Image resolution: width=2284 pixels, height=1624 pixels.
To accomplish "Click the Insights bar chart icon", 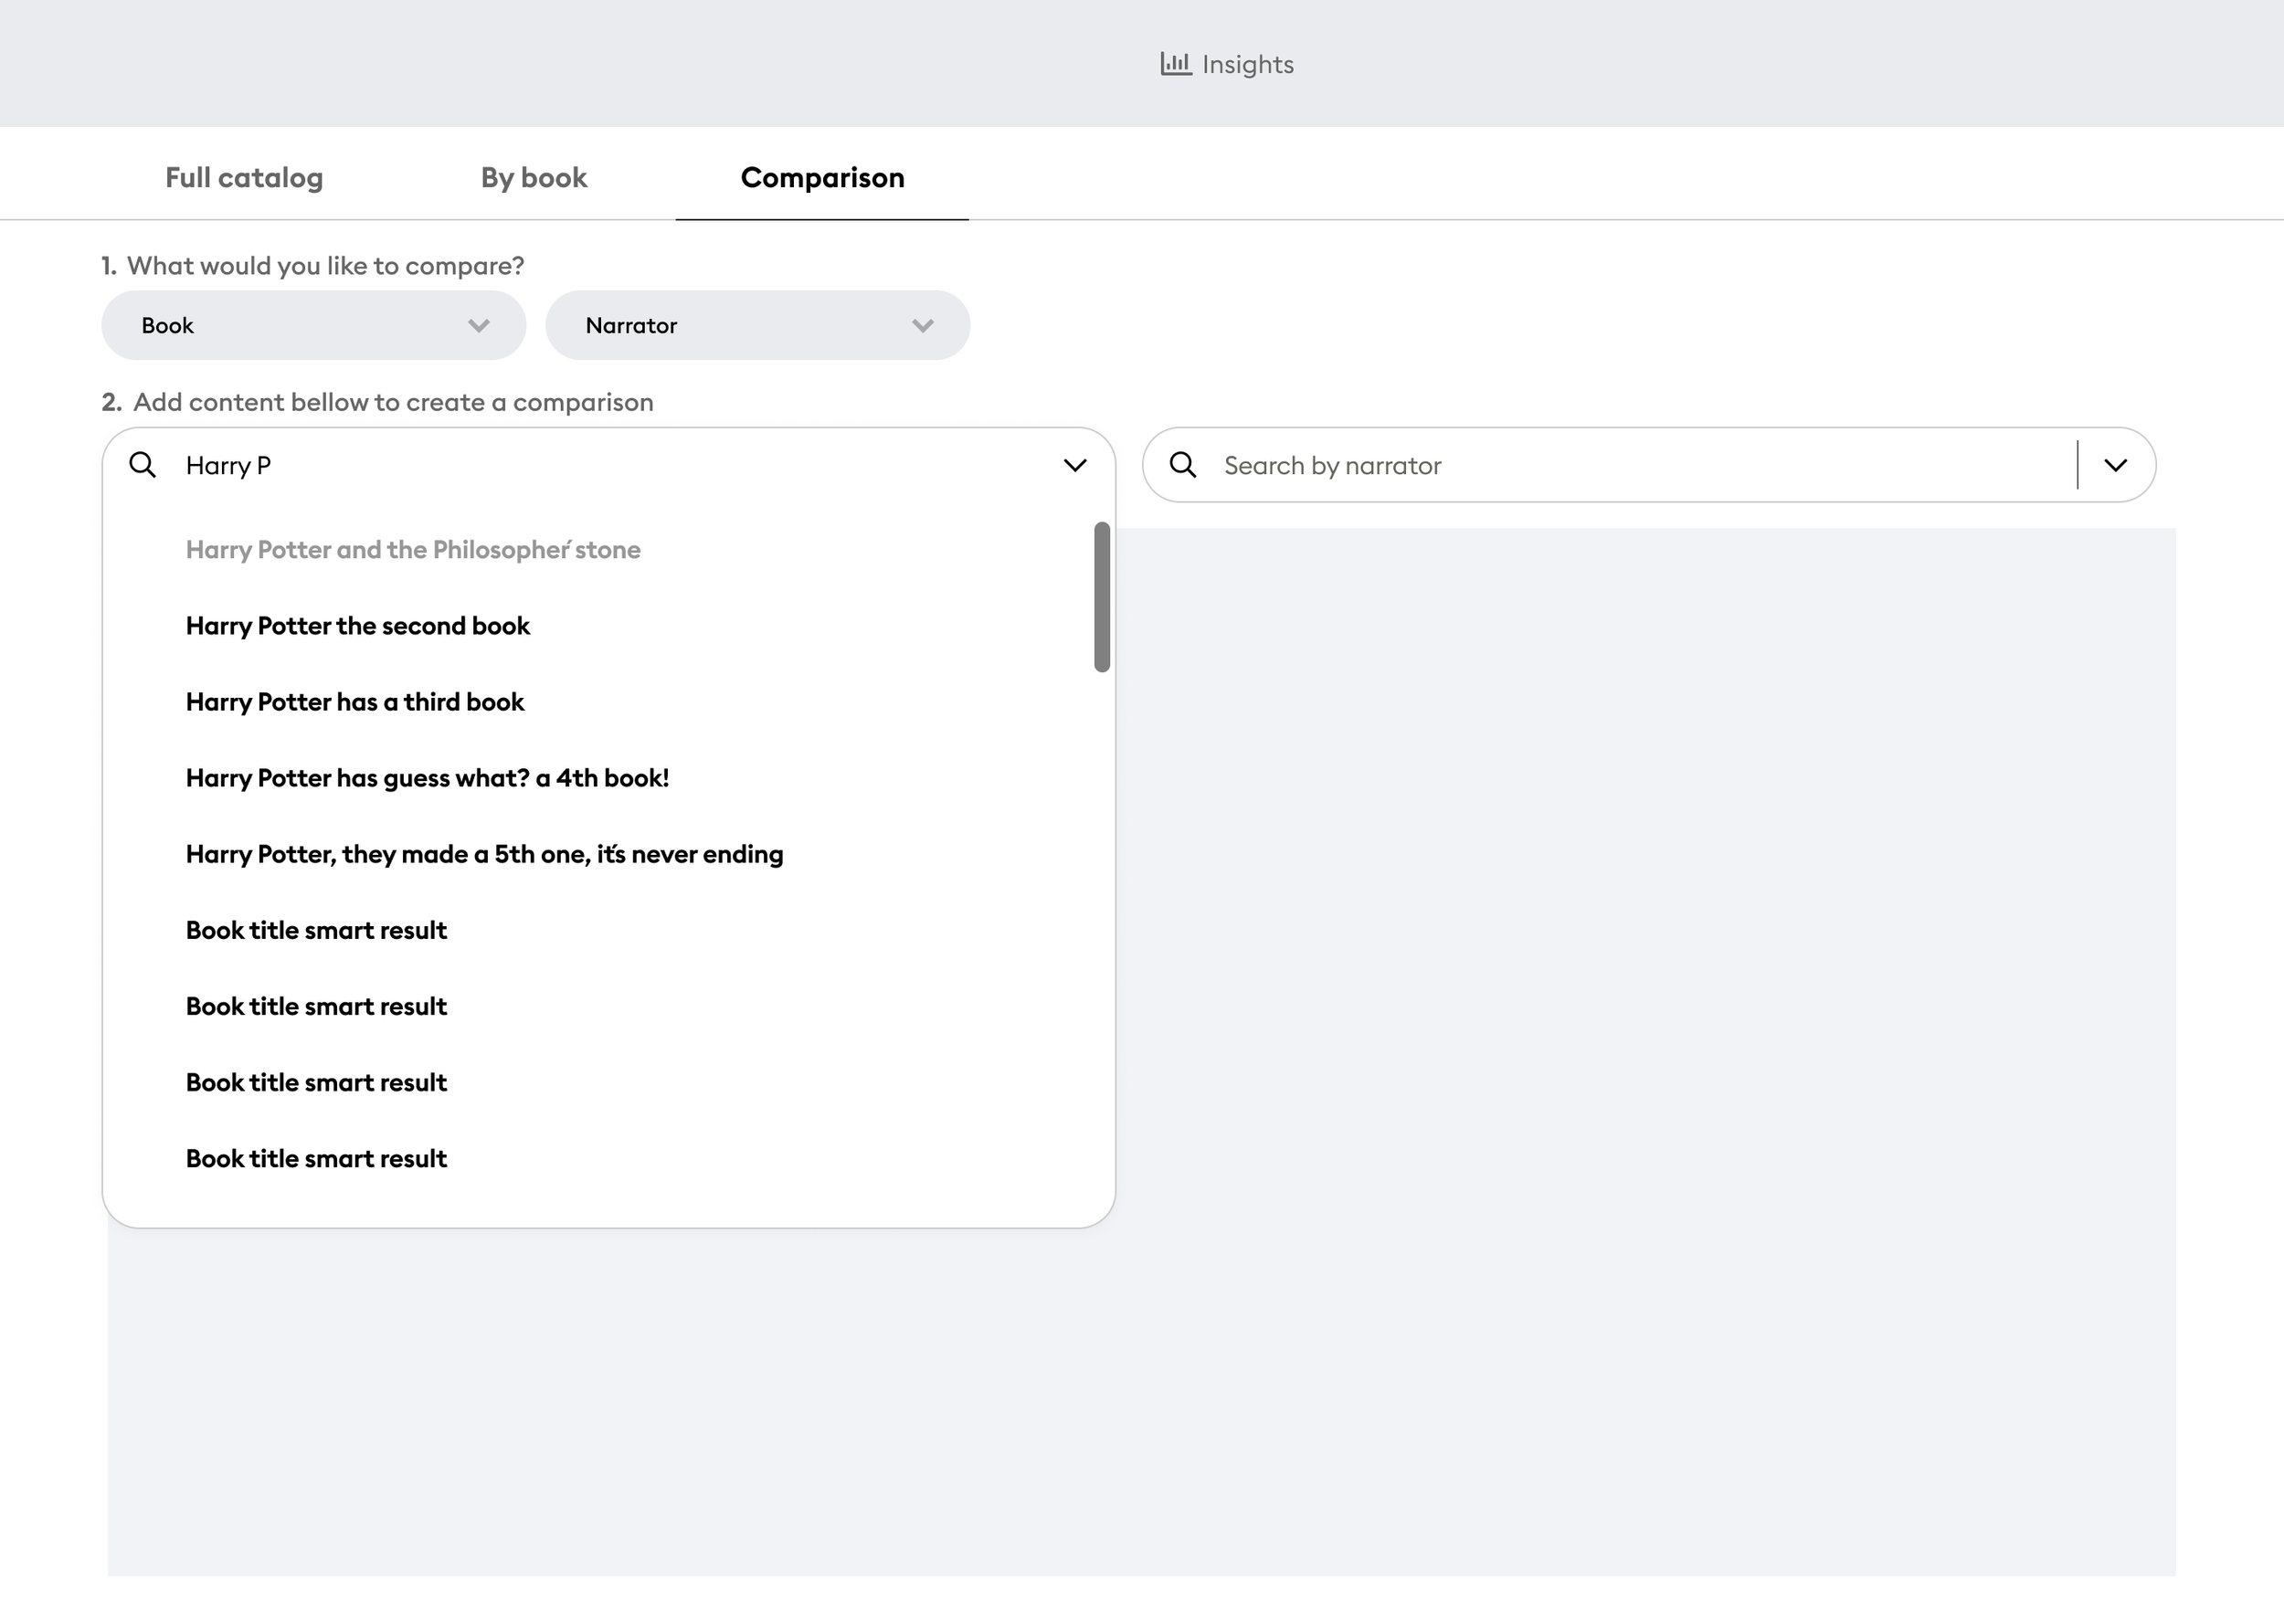I will pos(1175,64).
